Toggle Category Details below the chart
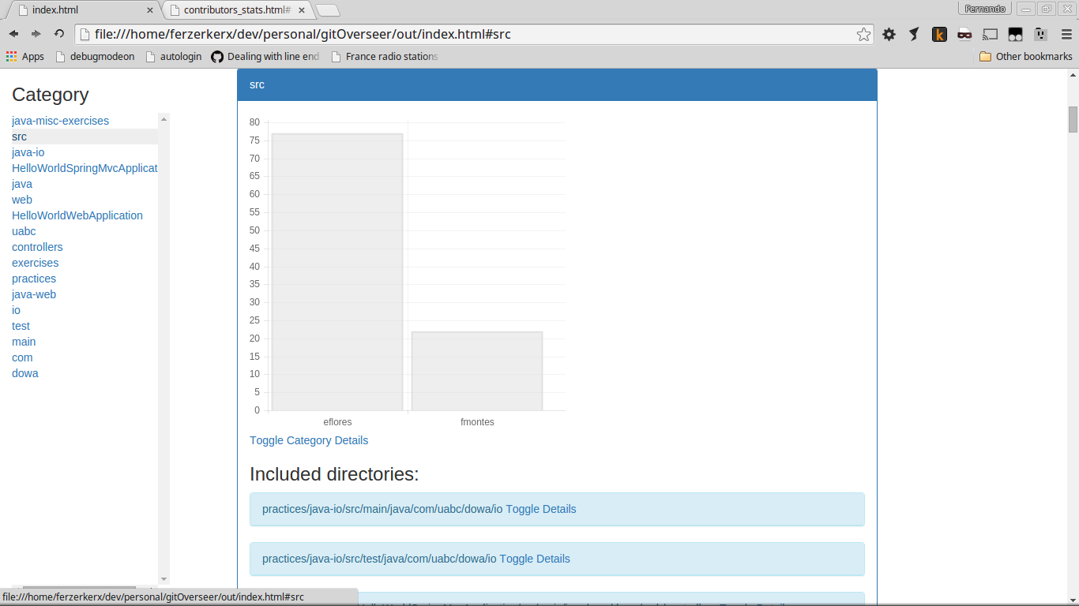 (309, 440)
